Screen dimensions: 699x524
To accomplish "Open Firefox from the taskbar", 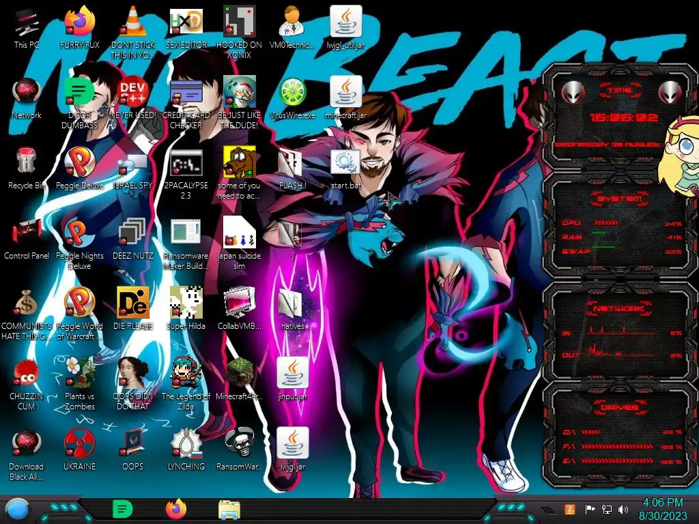I will coord(176,509).
